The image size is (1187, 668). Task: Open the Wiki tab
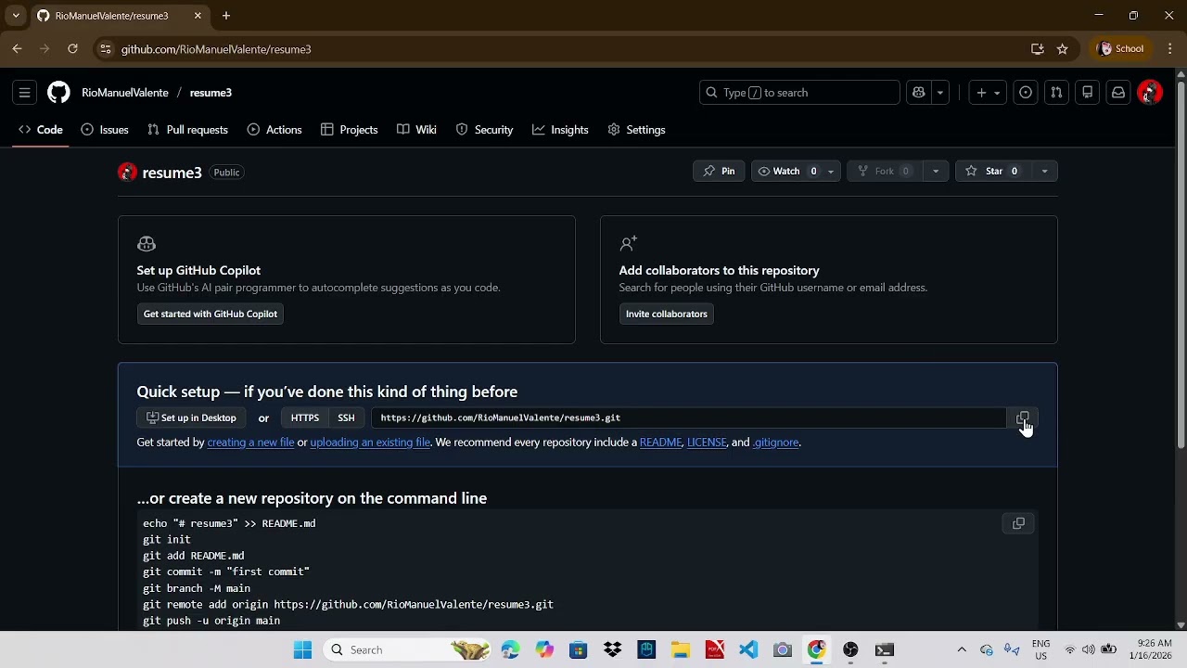(416, 130)
